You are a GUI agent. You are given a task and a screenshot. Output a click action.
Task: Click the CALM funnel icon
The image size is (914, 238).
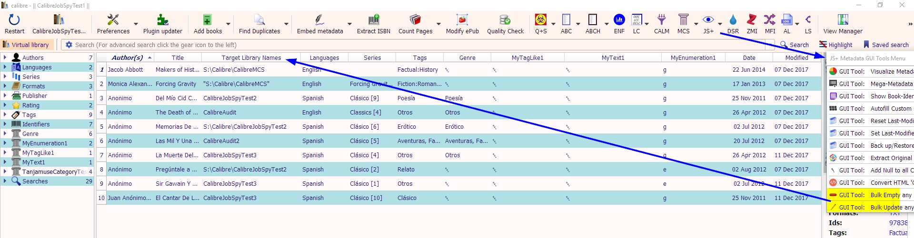click(662, 19)
